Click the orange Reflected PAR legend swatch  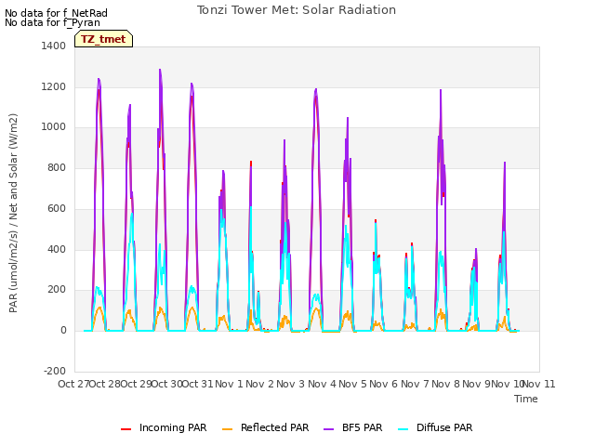pyautogui.click(x=227, y=429)
